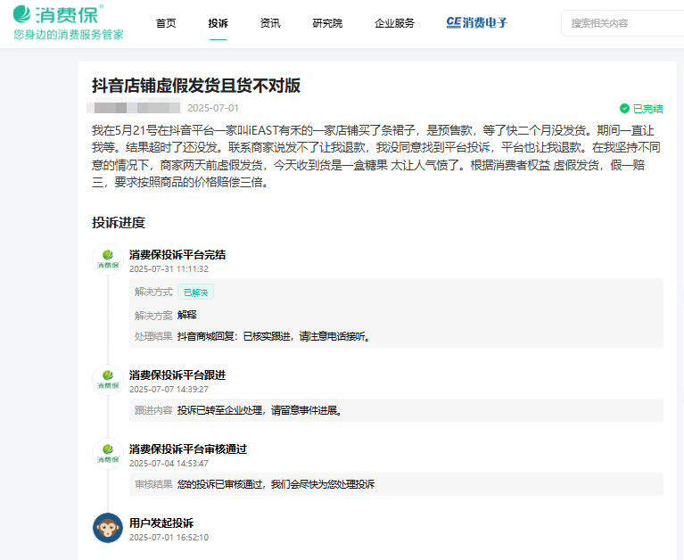Image resolution: width=684 pixels, height=560 pixels.
Task: Click the complaint title 抖音店铺虚假发货且货不对版
Action: tap(196, 86)
